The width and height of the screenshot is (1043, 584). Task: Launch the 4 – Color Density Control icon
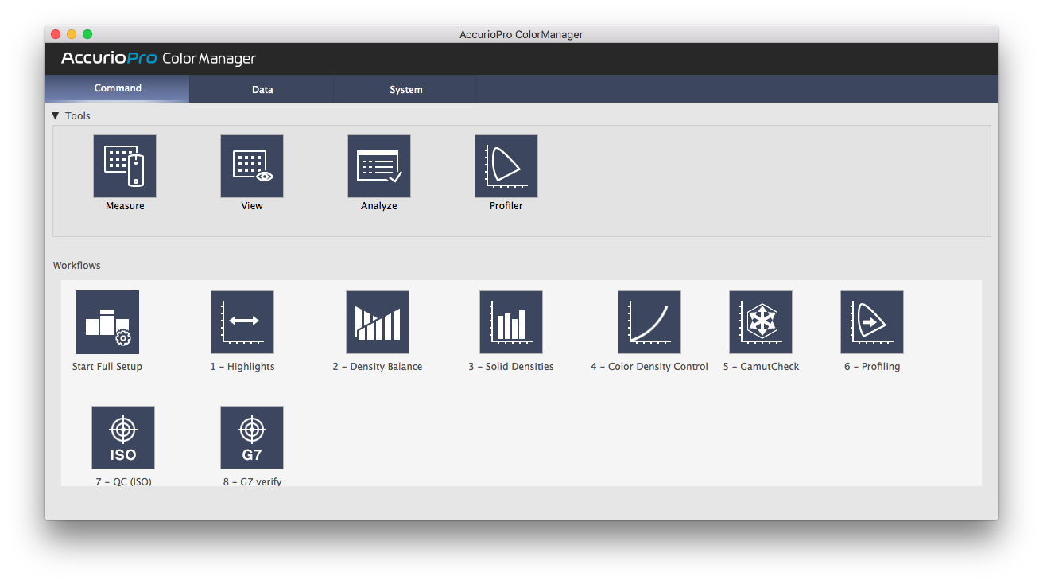(x=649, y=322)
